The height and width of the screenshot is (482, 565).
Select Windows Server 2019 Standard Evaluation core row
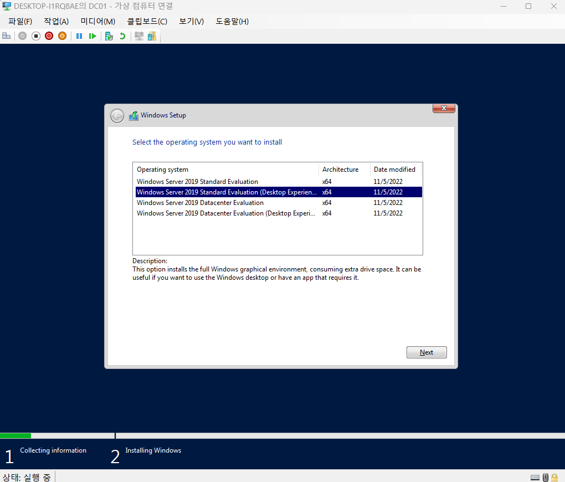(x=279, y=182)
